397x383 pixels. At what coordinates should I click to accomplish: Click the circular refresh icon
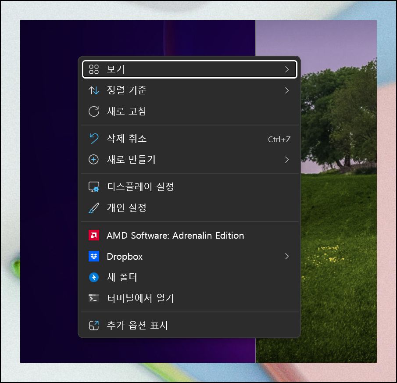pos(94,111)
